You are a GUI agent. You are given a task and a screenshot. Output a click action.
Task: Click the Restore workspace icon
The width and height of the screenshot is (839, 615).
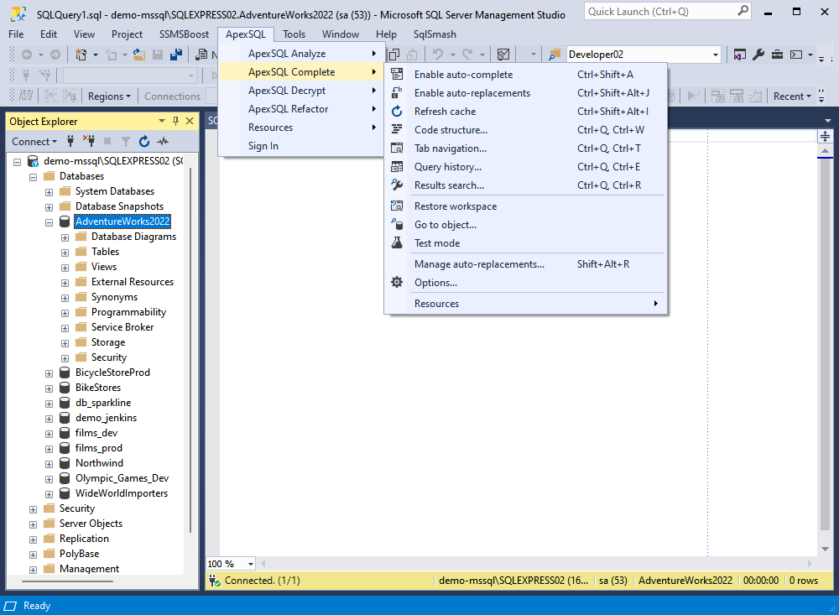point(397,206)
